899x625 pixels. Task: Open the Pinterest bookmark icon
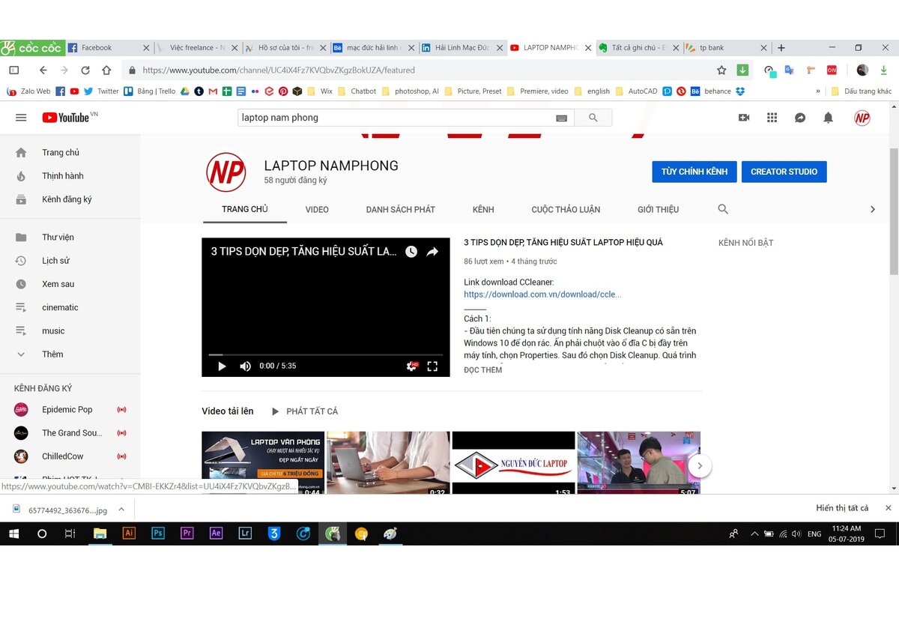click(283, 91)
